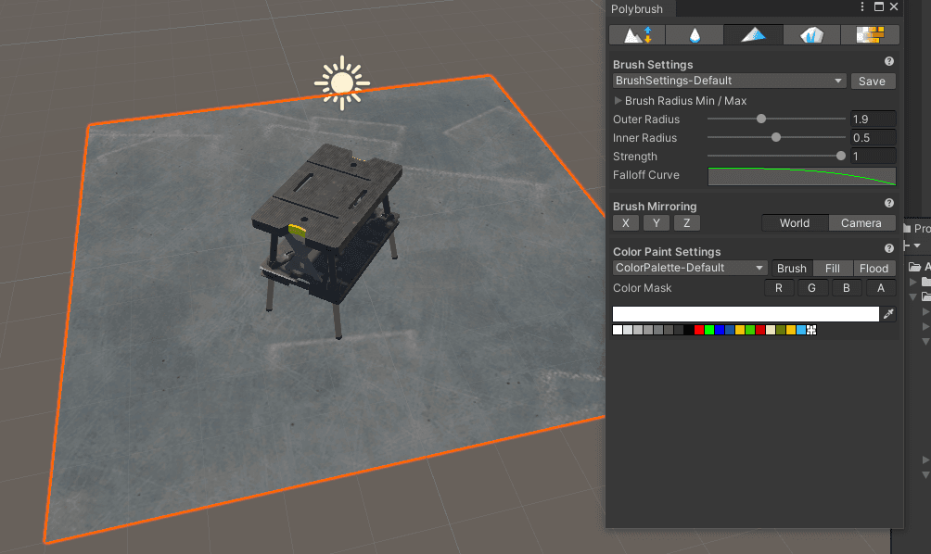Click the Outer Radius slider handle
The width and height of the screenshot is (931, 554).
761,120
